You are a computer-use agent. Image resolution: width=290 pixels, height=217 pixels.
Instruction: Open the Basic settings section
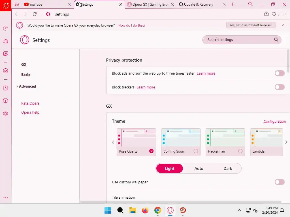25,75
